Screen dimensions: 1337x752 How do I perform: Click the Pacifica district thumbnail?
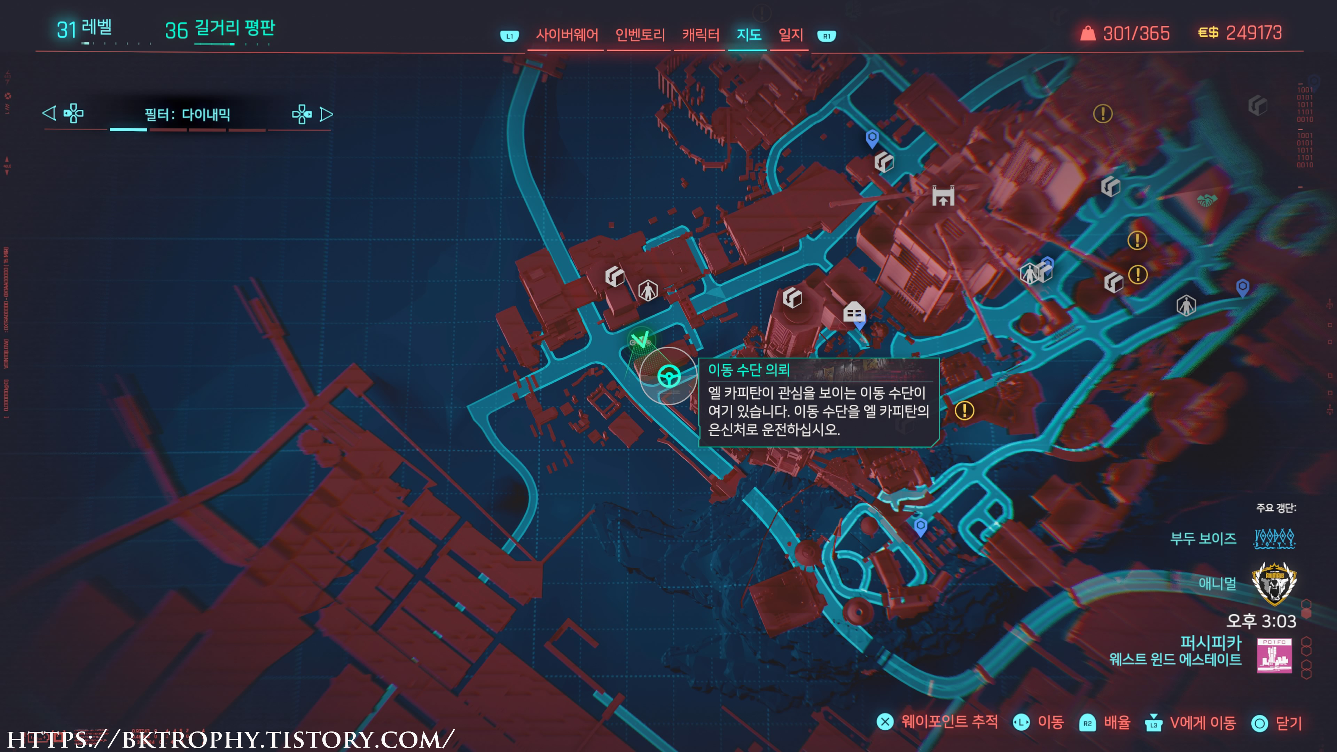(x=1274, y=656)
